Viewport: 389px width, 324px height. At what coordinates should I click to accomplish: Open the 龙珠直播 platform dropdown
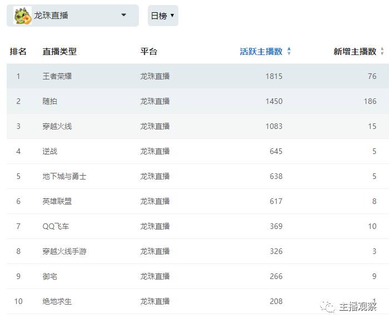point(123,16)
